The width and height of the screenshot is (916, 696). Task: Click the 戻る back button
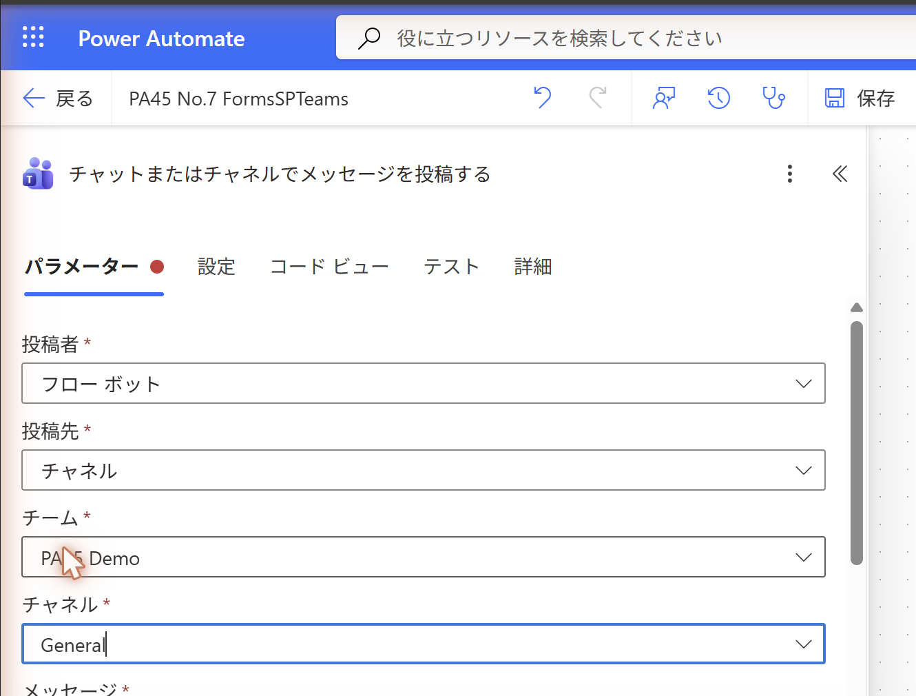point(58,99)
